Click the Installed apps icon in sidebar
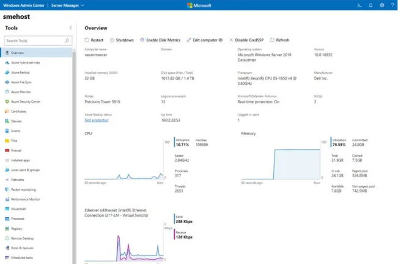The width and height of the screenshot is (398, 264). [7, 160]
